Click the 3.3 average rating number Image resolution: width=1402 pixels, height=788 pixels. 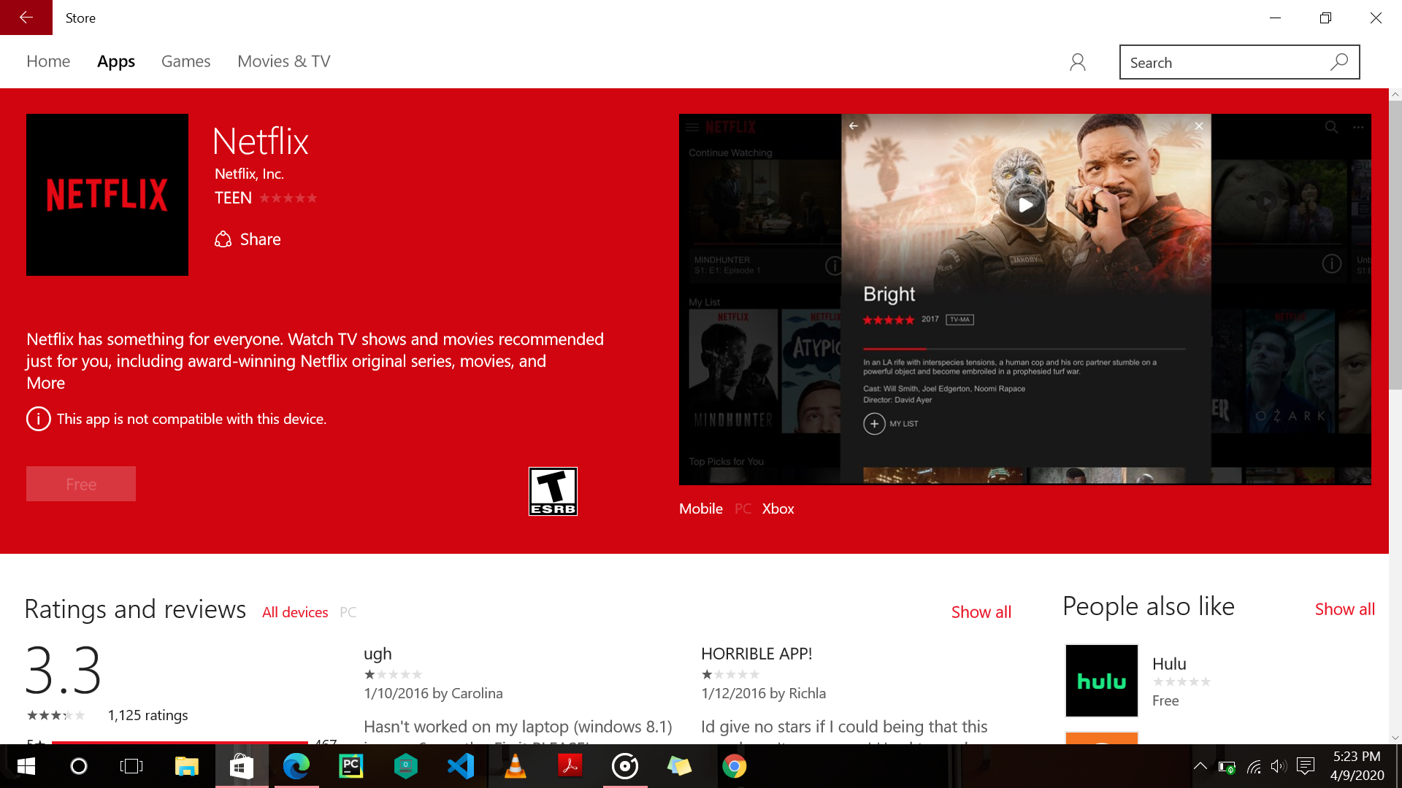(x=64, y=670)
